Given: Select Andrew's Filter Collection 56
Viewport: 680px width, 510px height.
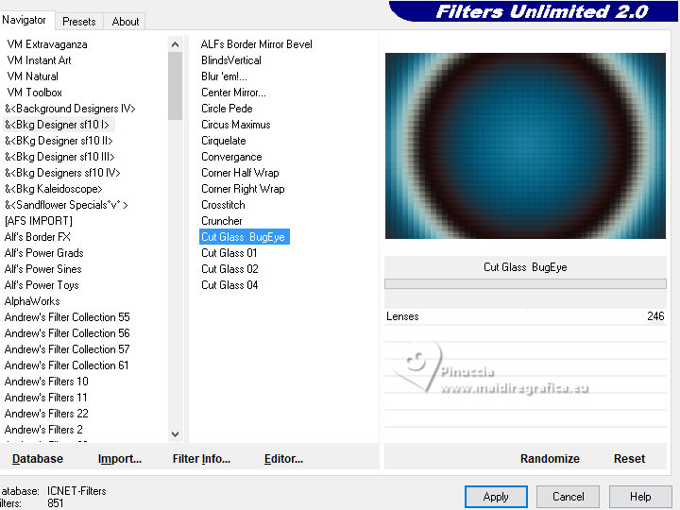Looking at the screenshot, I should (67, 333).
